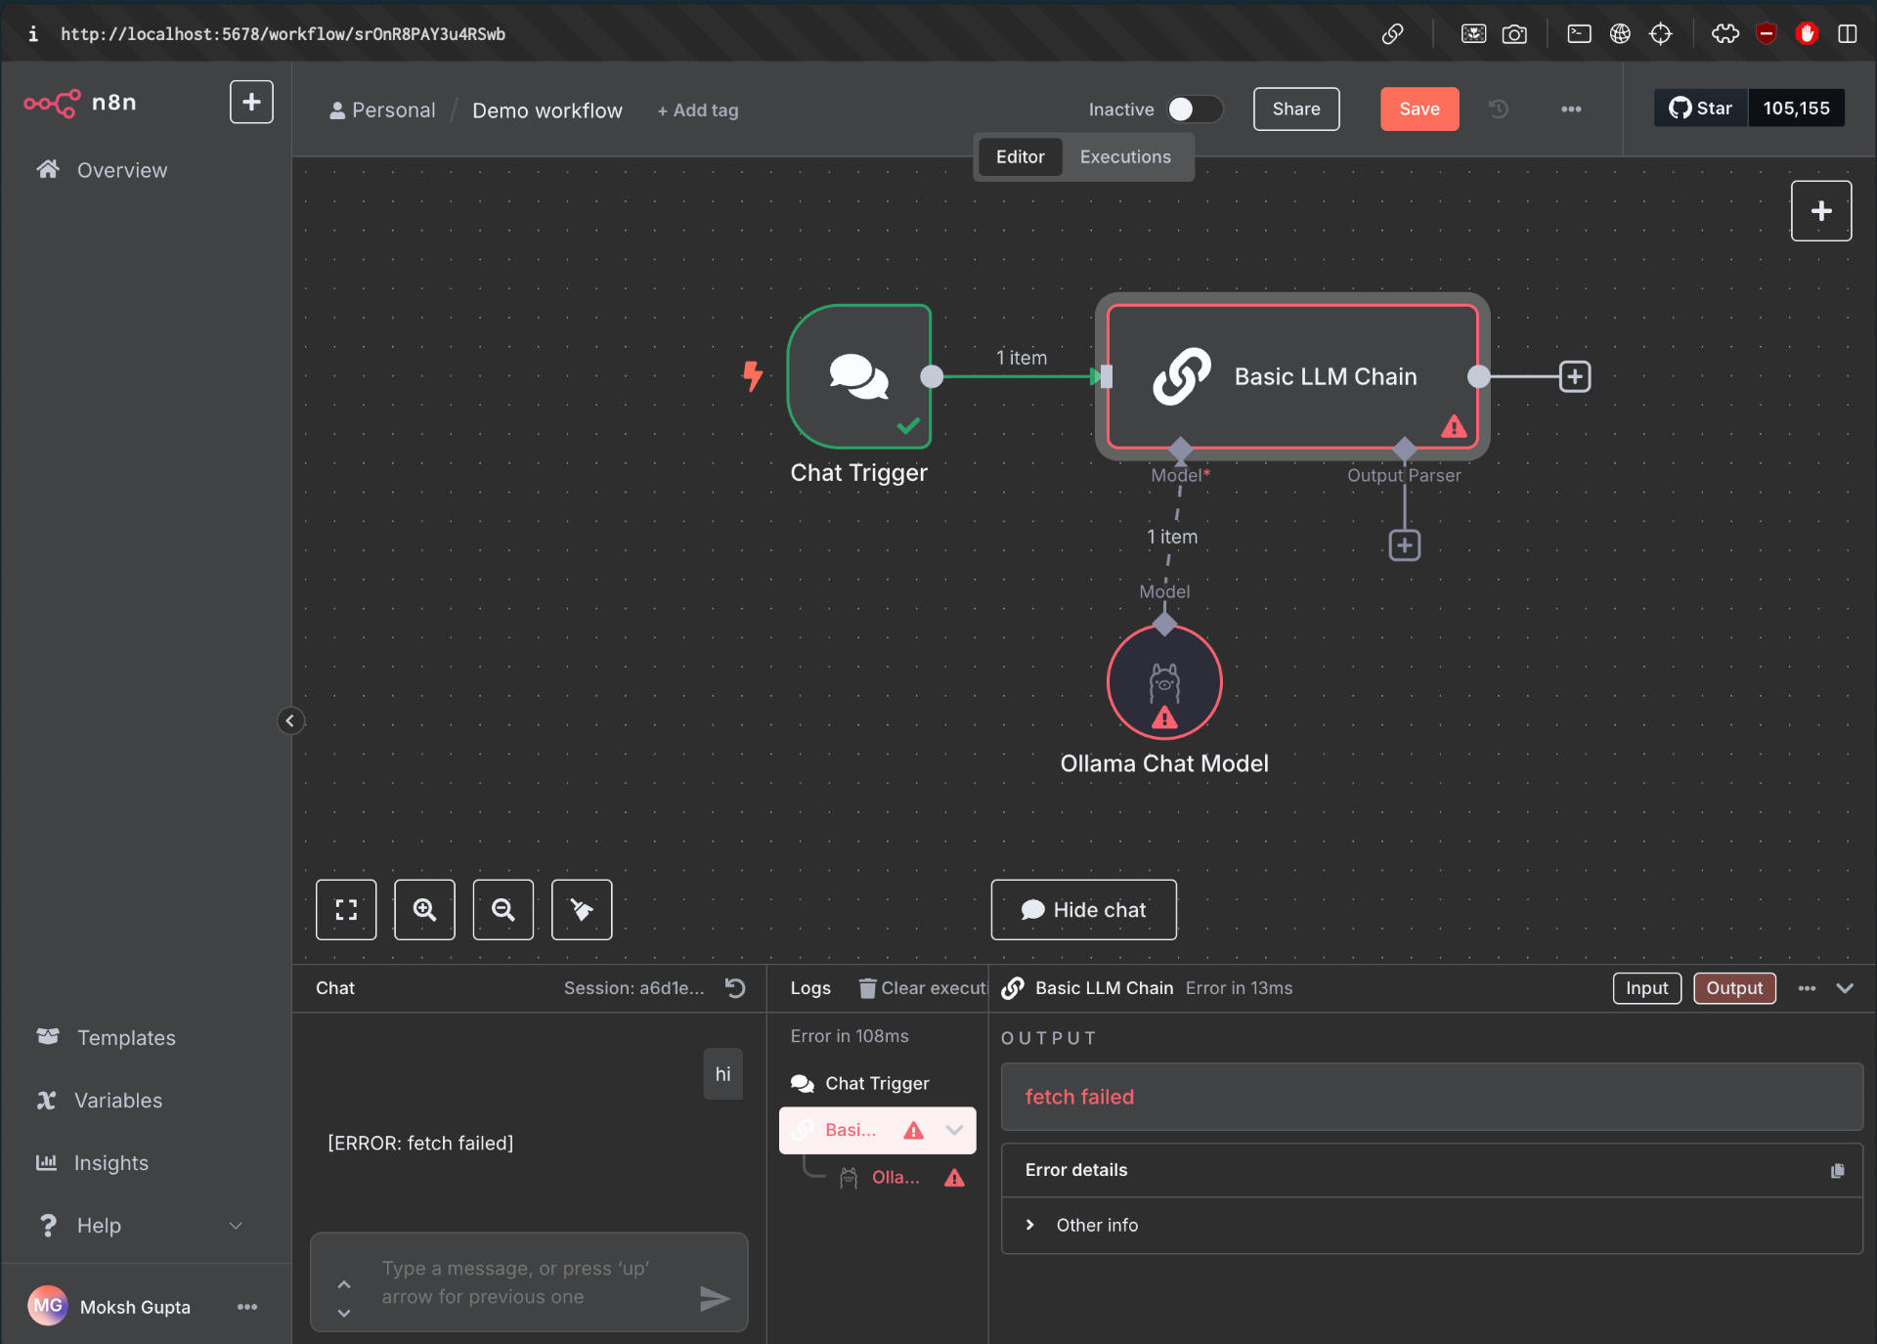Click the 'hi' chat message
This screenshot has width=1877, height=1344.
click(722, 1073)
